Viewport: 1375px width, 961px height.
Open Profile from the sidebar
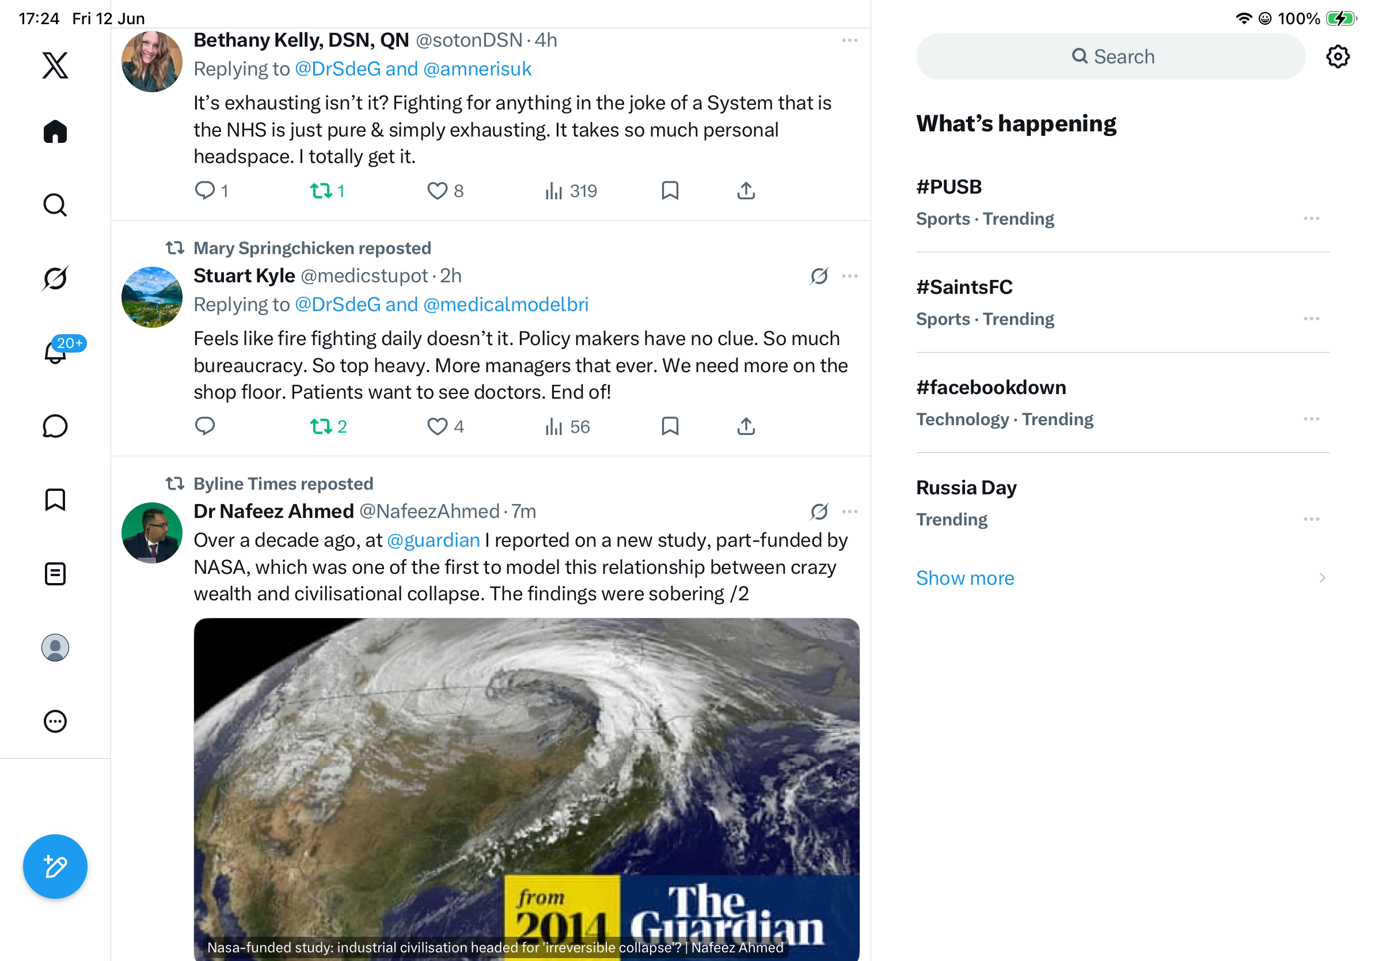(55, 648)
